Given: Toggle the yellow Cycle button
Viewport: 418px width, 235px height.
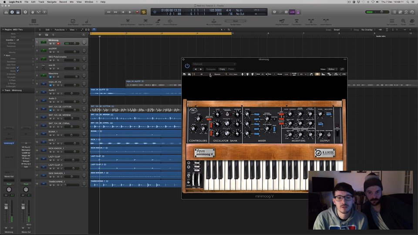Looking at the screenshot, I should pos(144,12).
